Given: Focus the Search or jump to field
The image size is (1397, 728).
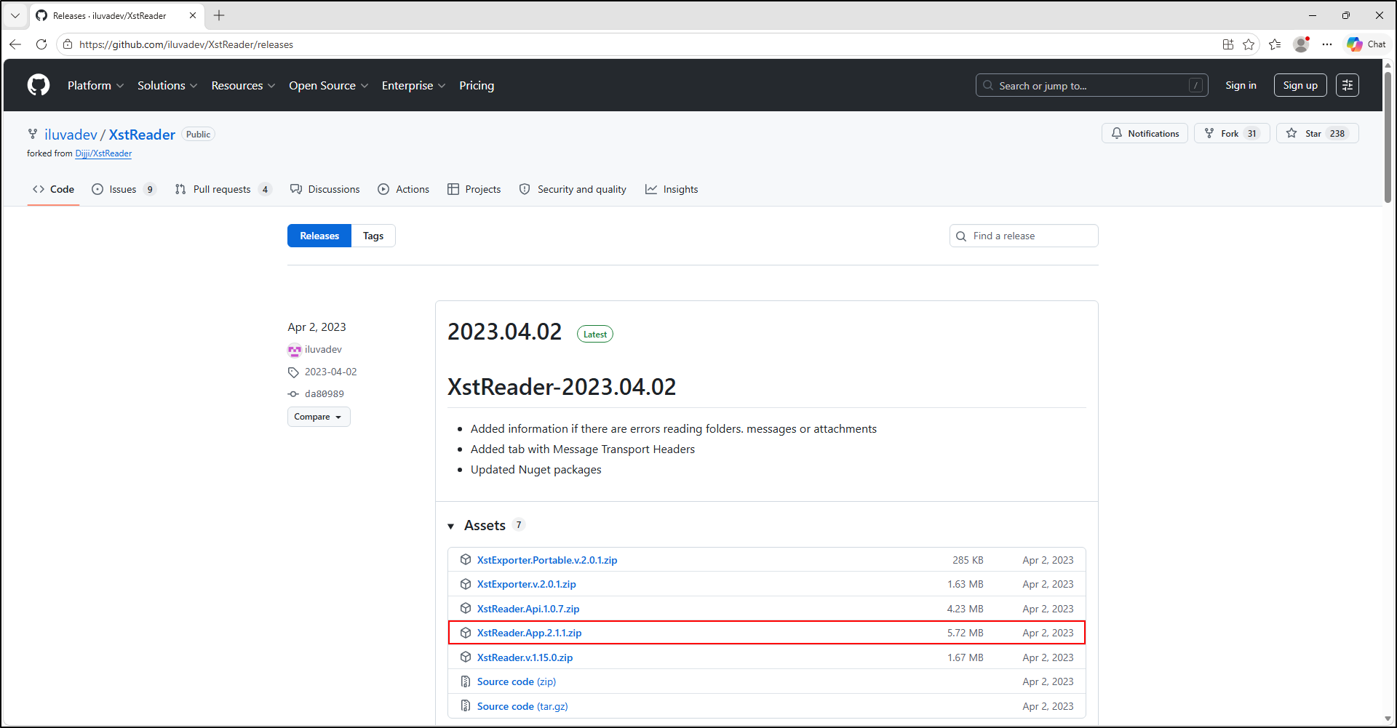Looking at the screenshot, I should coord(1091,85).
